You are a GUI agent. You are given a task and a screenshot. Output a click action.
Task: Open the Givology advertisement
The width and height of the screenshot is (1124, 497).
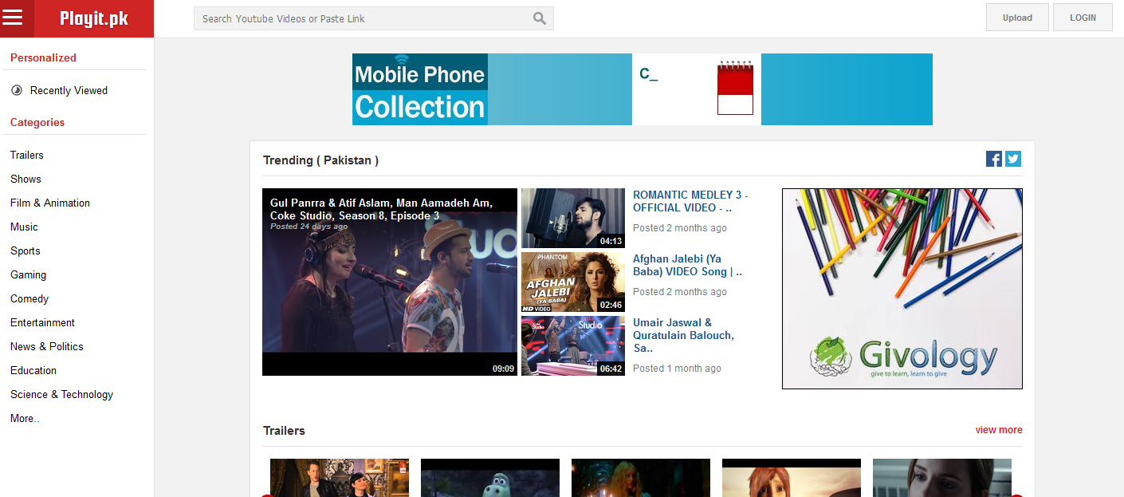coord(902,289)
